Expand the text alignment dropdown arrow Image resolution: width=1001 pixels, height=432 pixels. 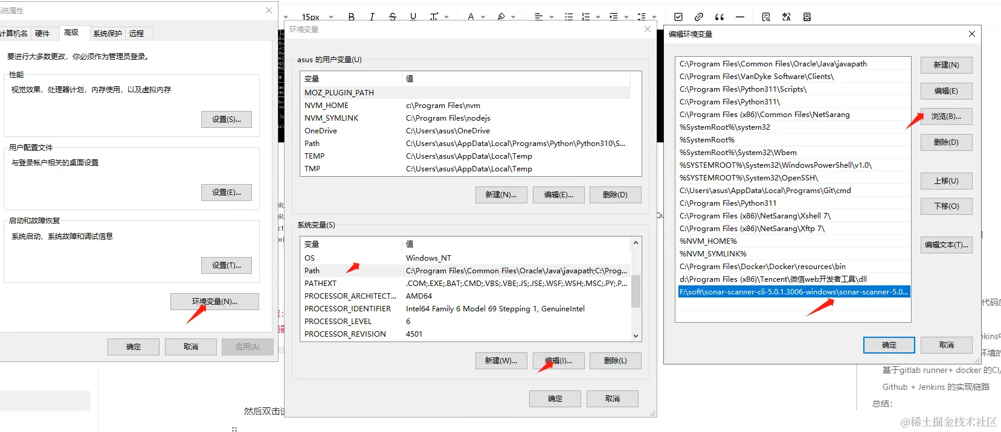[x=552, y=17]
